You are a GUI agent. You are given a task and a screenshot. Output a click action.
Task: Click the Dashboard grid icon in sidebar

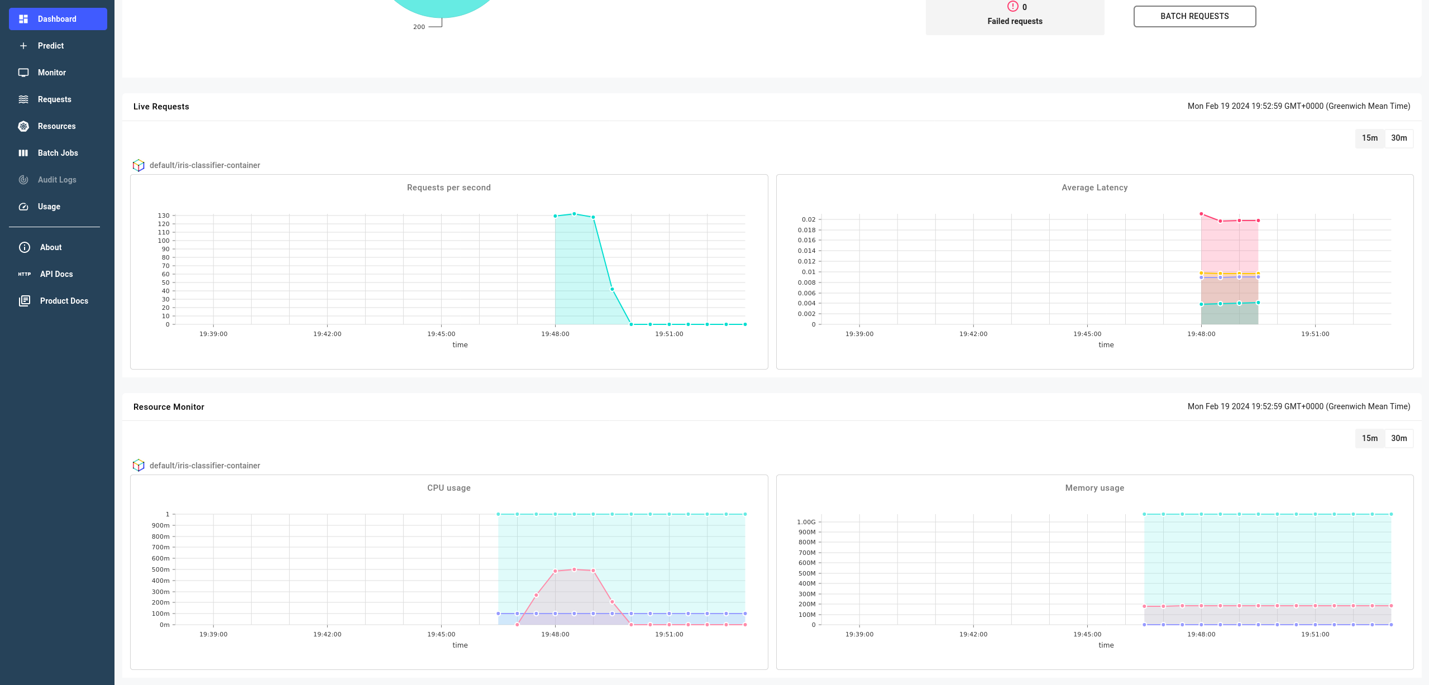point(23,19)
